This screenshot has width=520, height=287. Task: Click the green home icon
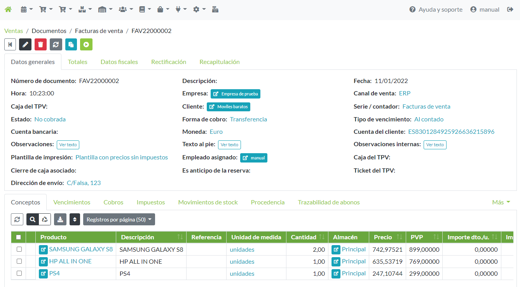(8, 9)
